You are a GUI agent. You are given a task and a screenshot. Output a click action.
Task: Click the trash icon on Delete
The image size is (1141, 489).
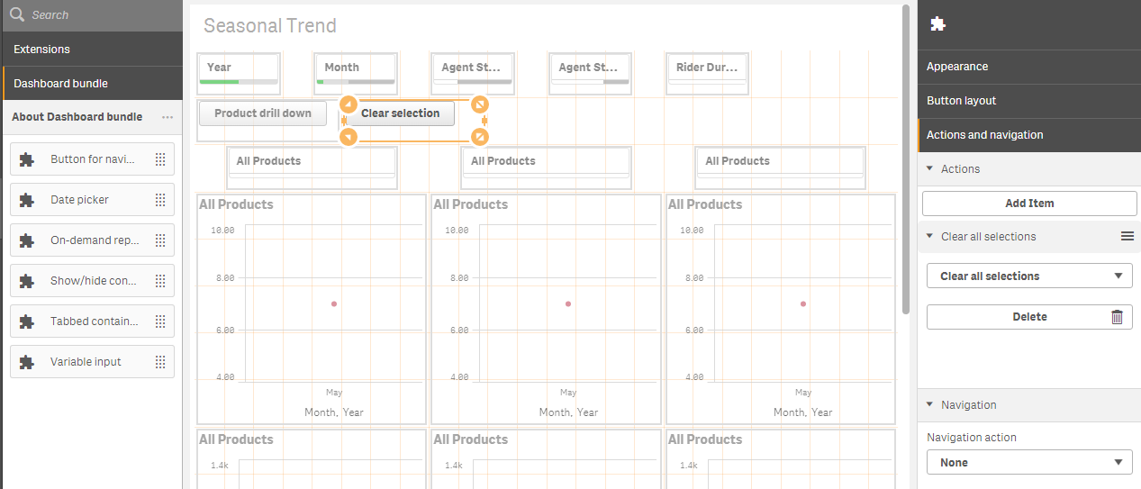click(1117, 317)
